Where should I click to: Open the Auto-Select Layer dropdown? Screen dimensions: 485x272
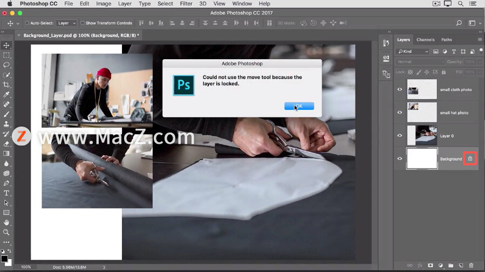(x=66, y=23)
